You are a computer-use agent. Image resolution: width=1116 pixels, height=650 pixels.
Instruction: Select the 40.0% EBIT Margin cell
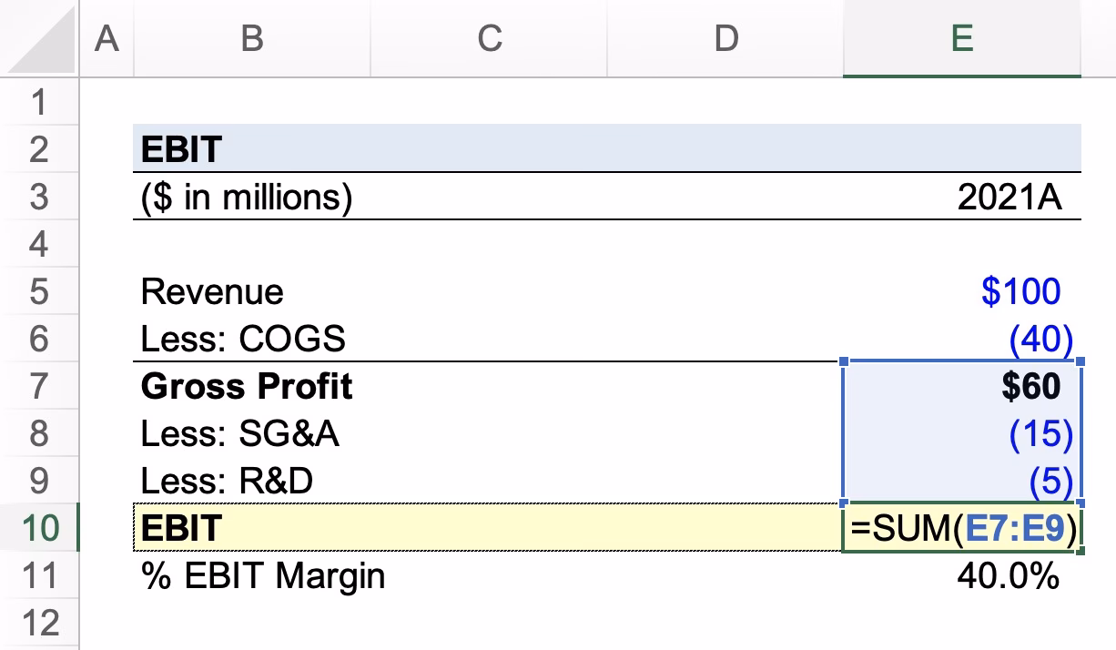click(1001, 574)
